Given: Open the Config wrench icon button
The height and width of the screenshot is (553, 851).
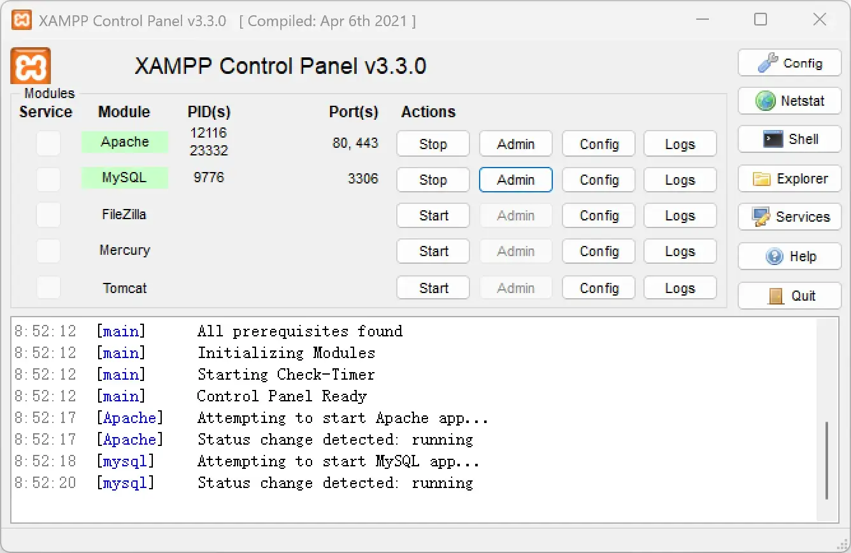Looking at the screenshot, I should pyautogui.click(x=789, y=63).
